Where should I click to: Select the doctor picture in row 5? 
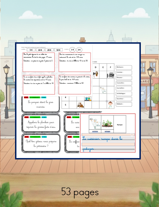tap(110, 105)
